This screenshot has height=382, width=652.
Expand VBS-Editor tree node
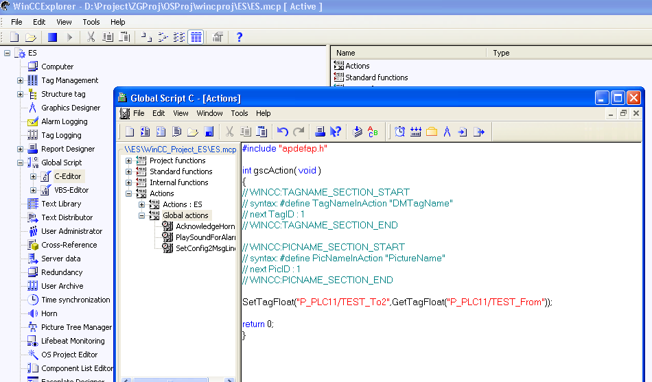pos(33,191)
